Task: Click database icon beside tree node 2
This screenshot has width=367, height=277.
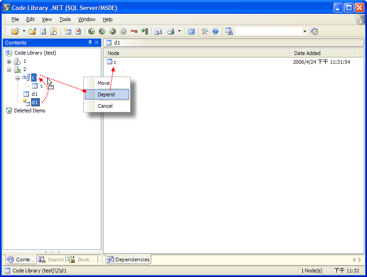Action: 17,70
